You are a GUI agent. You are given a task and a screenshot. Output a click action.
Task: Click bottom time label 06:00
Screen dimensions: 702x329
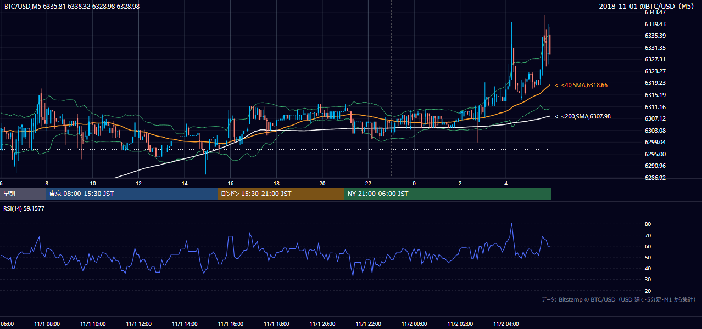7,324
